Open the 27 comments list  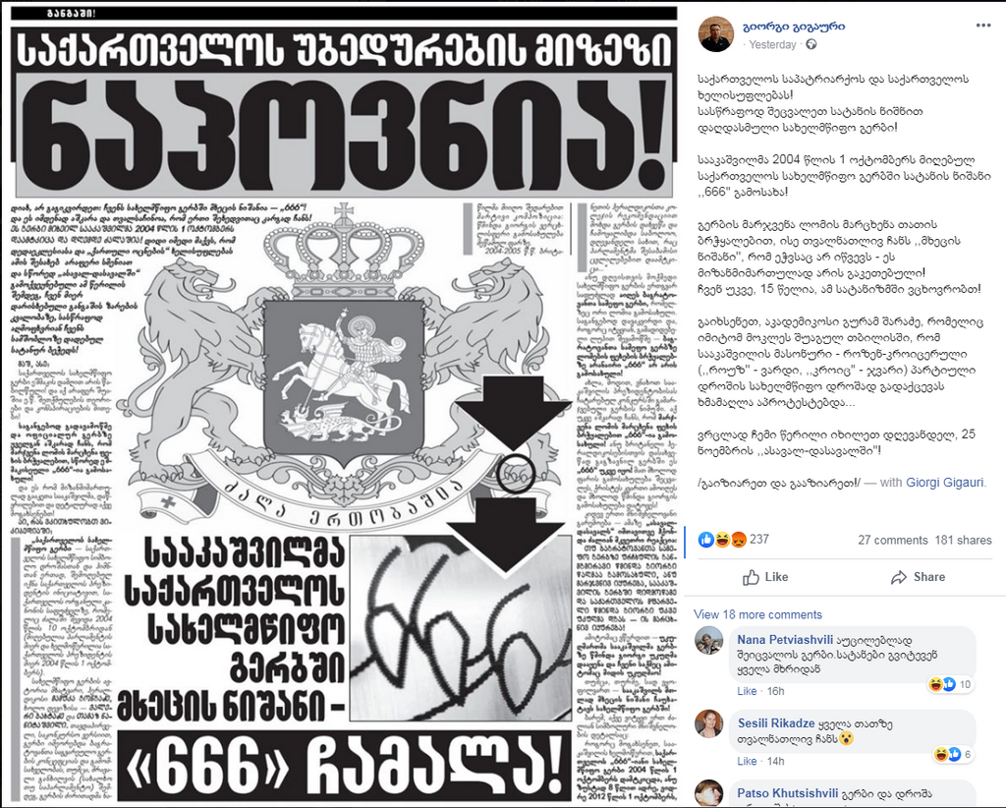(892, 541)
